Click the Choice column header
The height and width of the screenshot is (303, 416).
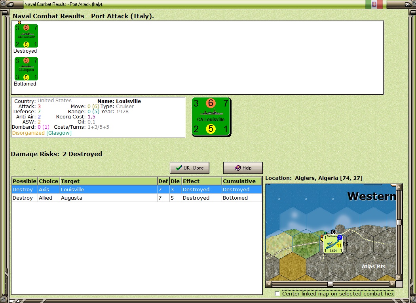49,181
